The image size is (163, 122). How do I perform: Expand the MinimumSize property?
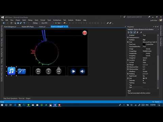pyautogui.click(x=128, y=69)
